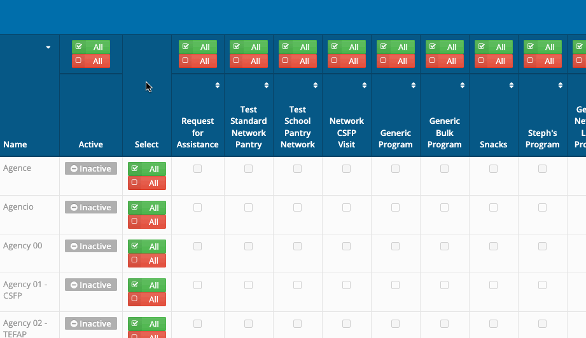
Task: Check all for Request for Assistance column
Action: (198, 47)
